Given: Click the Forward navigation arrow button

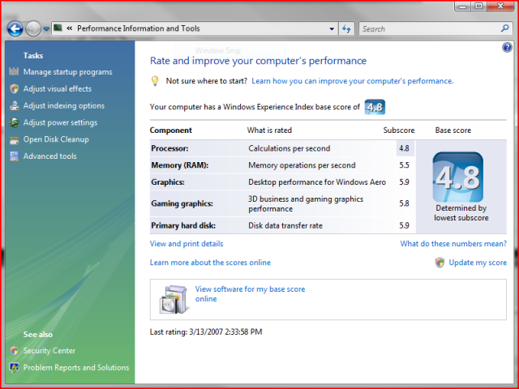Looking at the screenshot, I should pyautogui.click(x=33, y=29).
